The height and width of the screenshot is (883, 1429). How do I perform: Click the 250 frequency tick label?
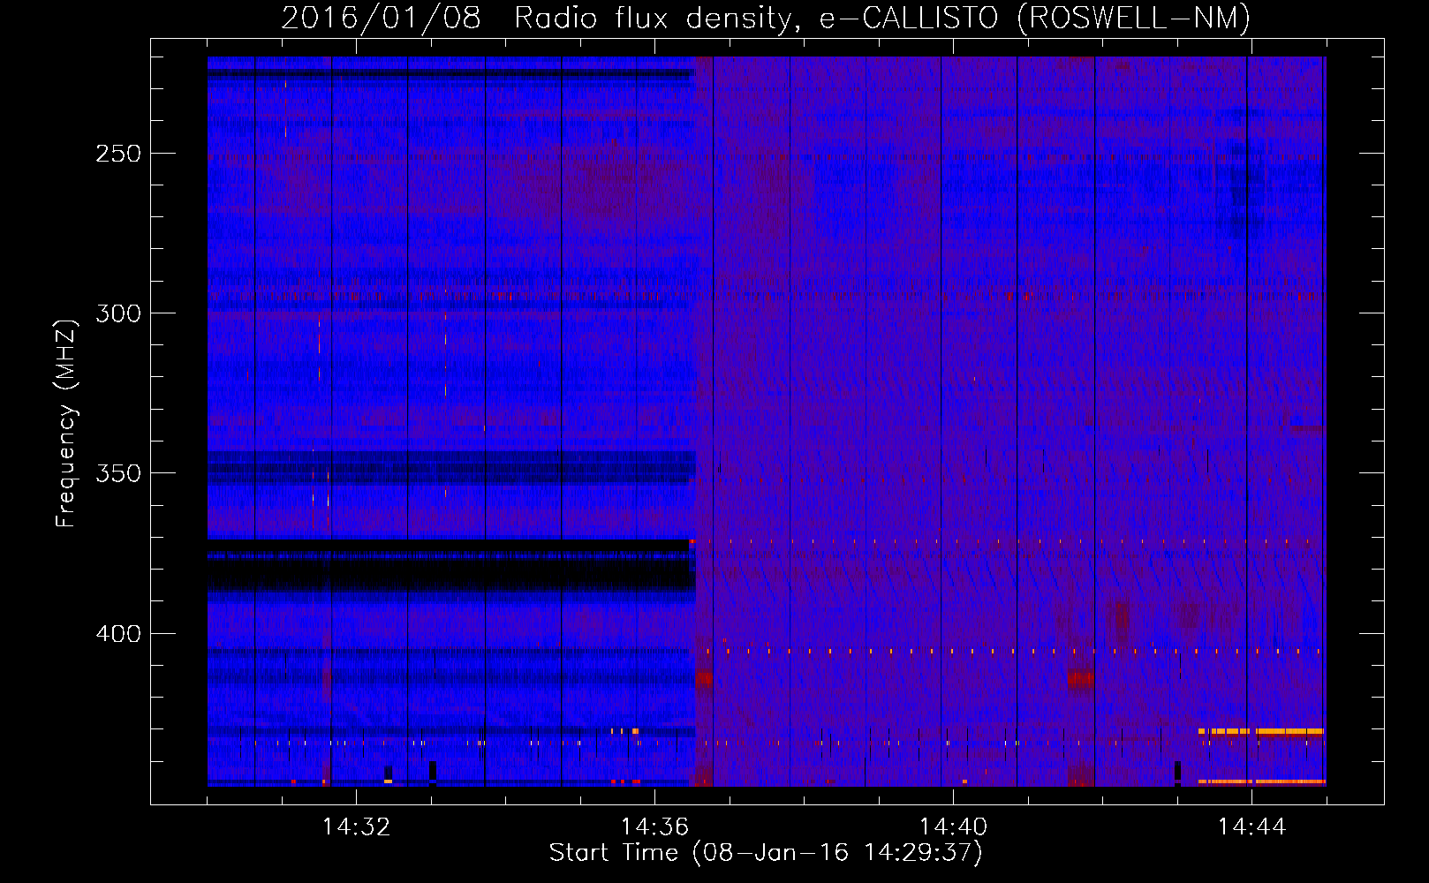pos(118,154)
